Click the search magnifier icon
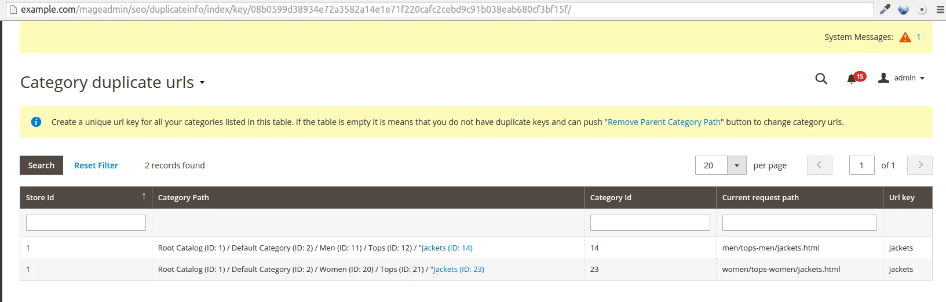The width and height of the screenshot is (946, 302). click(x=821, y=79)
